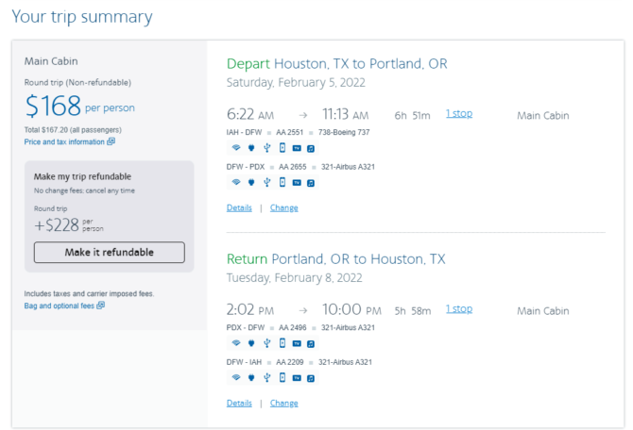Viewport: 633px width, 430px height.
Task: Click power outlet icon for flight AA 2551
Action: click(x=251, y=148)
